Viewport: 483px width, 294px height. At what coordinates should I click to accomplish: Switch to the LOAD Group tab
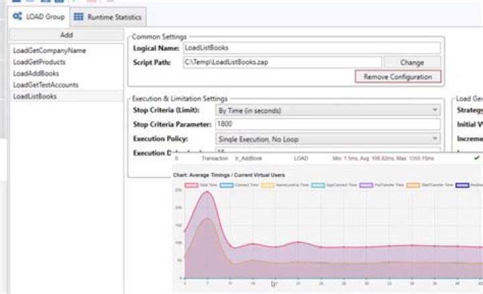[x=39, y=16]
